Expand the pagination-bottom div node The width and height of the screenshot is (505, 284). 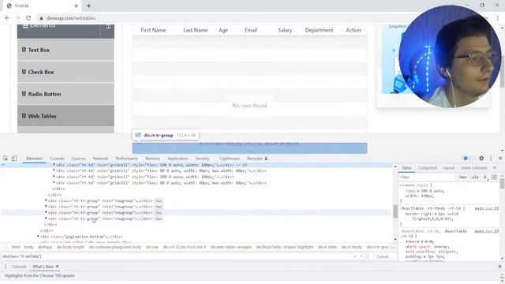coord(38,237)
